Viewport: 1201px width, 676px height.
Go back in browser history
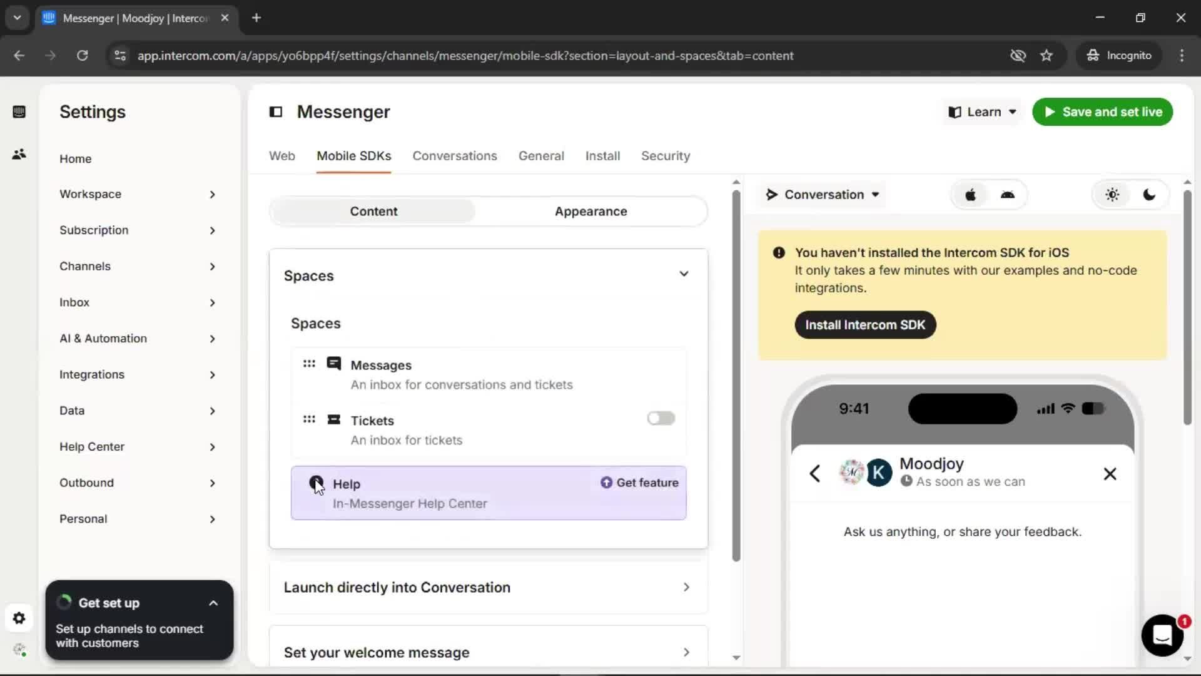pyautogui.click(x=19, y=56)
